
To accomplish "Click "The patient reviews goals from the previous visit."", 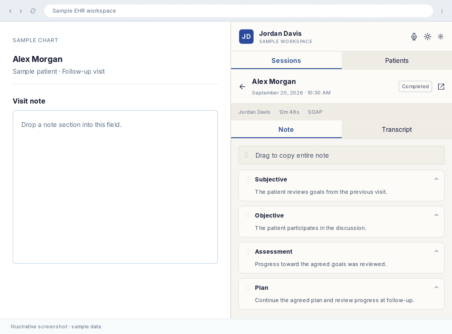I will 321,192.
